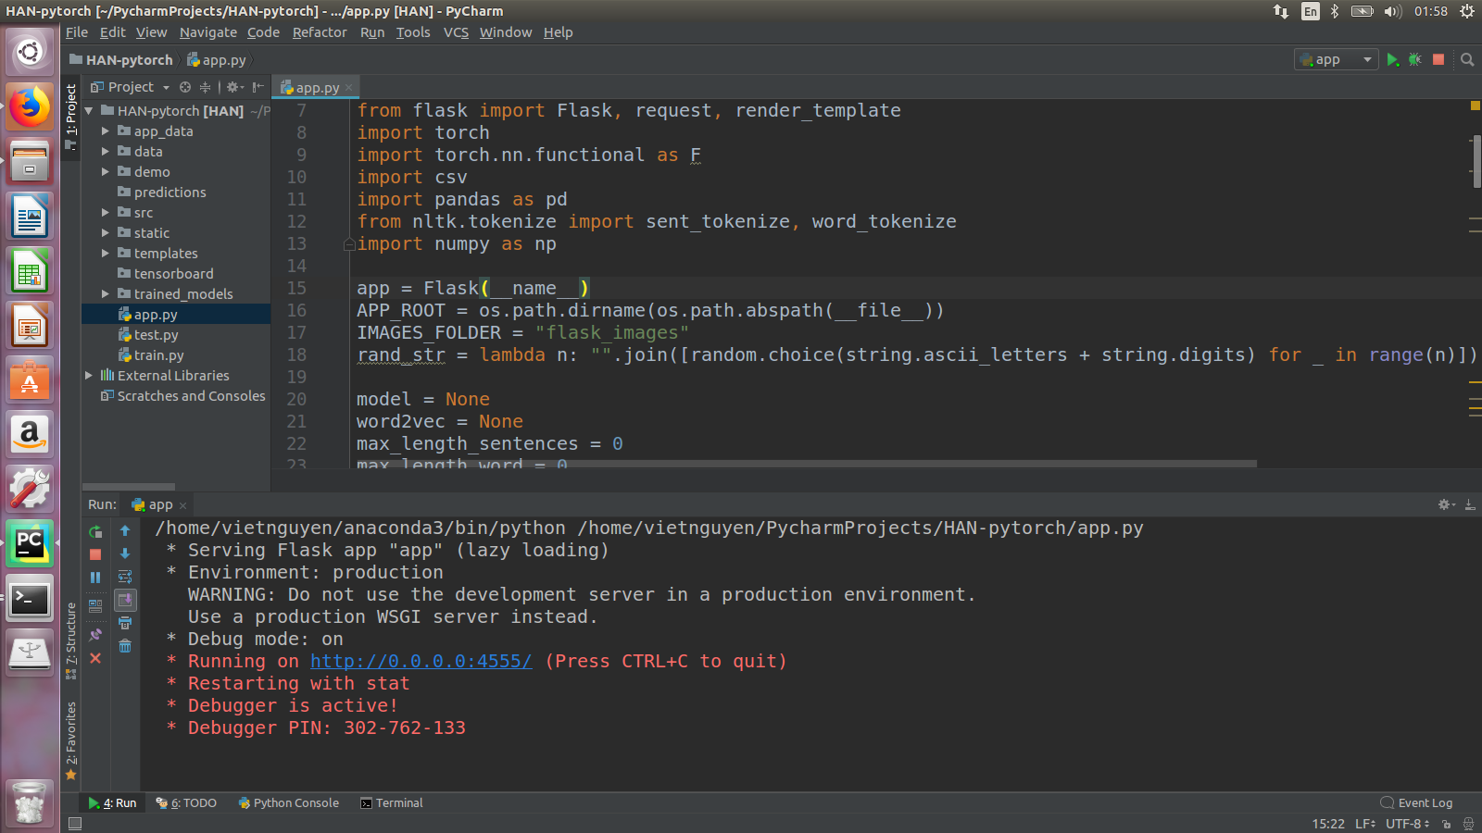Toggle the Favorites side tab

point(71,740)
